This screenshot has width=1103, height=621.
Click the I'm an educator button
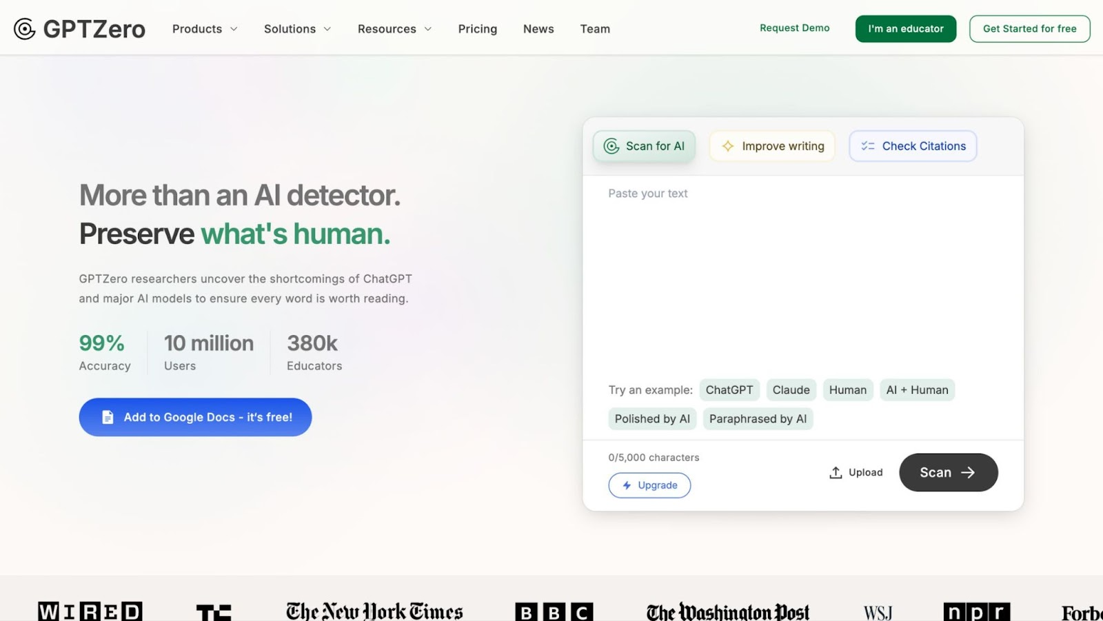pos(906,29)
